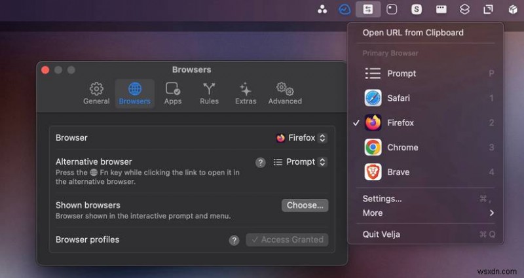
Task: Click the Prompt list icon in menu
Action: click(x=373, y=73)
